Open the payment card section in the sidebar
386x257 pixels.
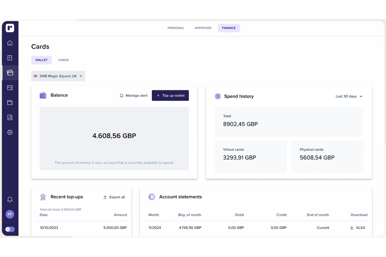click(10, 87)
